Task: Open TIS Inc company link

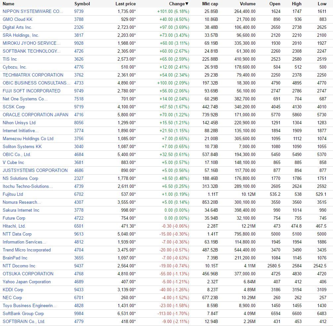Action: point(10,59)
